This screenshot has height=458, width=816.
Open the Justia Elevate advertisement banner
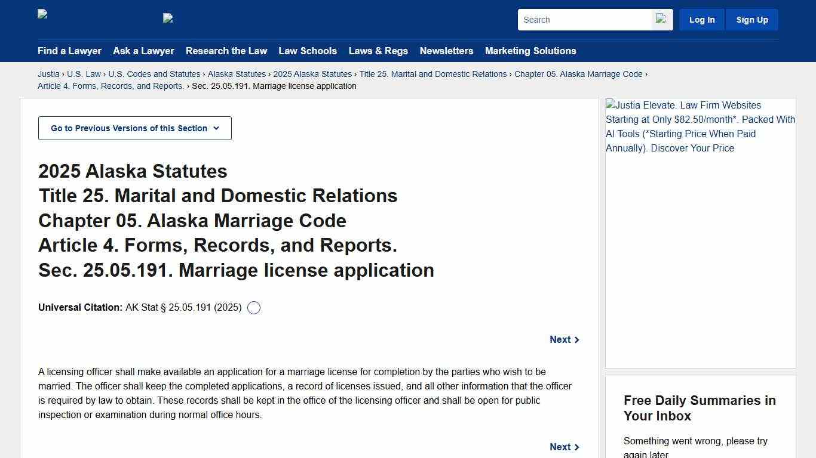tap(700, 126)
